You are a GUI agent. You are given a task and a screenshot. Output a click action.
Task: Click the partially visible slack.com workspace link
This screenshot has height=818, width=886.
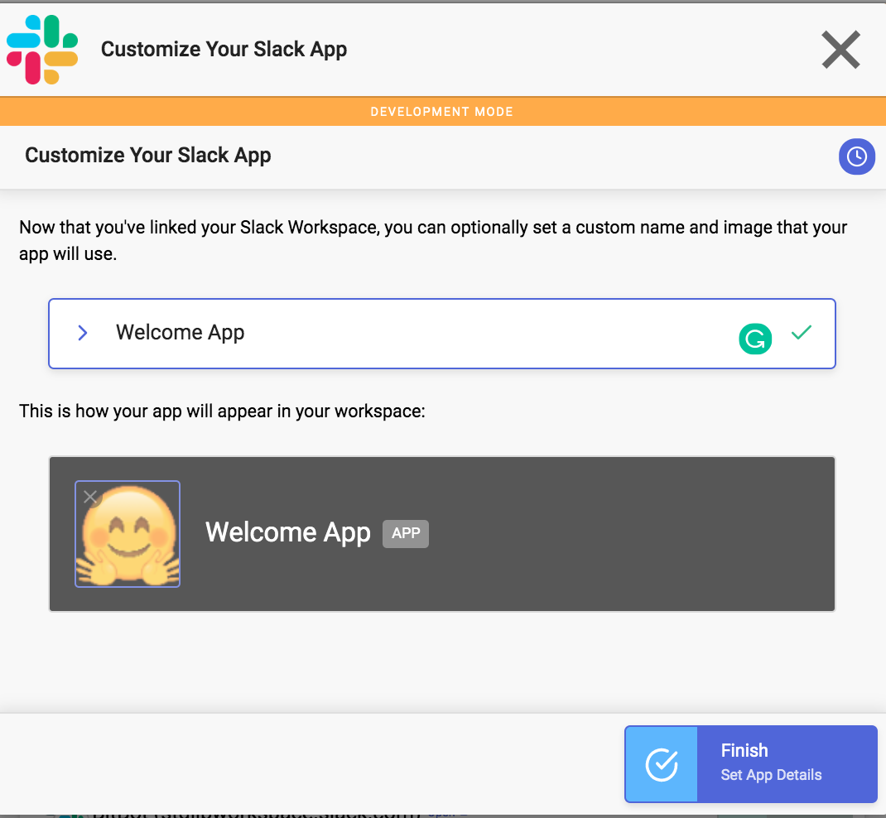click(256, 814)
